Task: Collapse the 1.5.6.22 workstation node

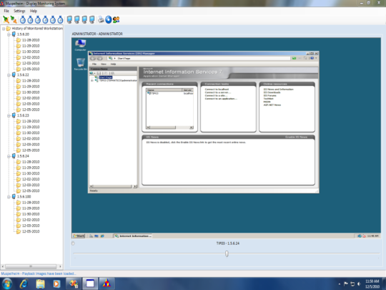Action: click(9, 74)
